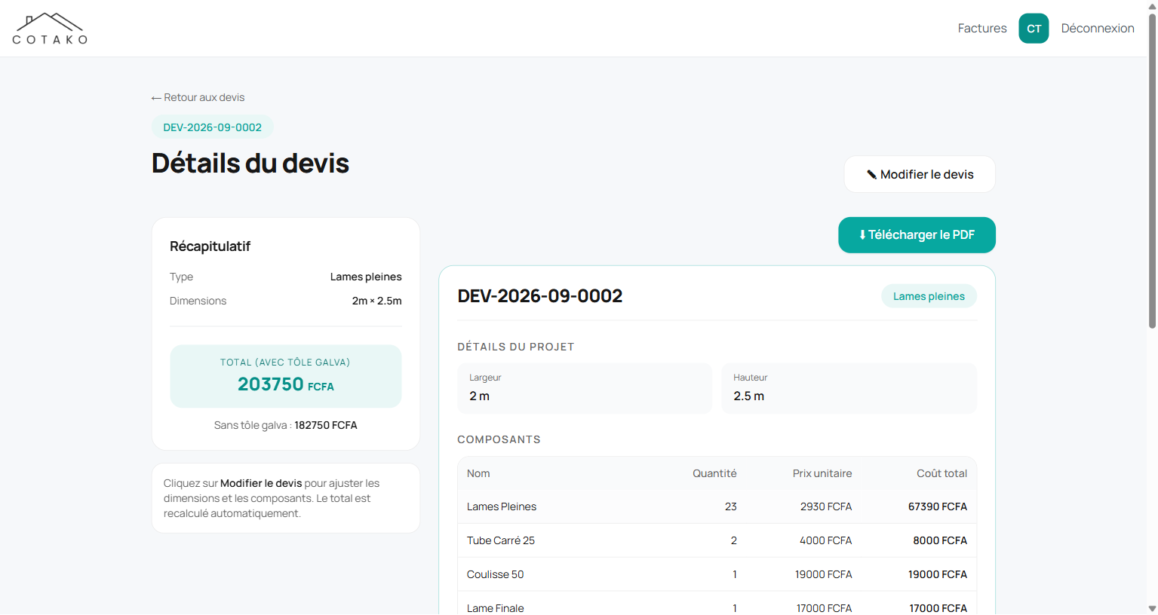The image size is (1158, 615).
Task: Click Déconnexion to log out
Action: pyautogui.click(x=1098, y=29)
